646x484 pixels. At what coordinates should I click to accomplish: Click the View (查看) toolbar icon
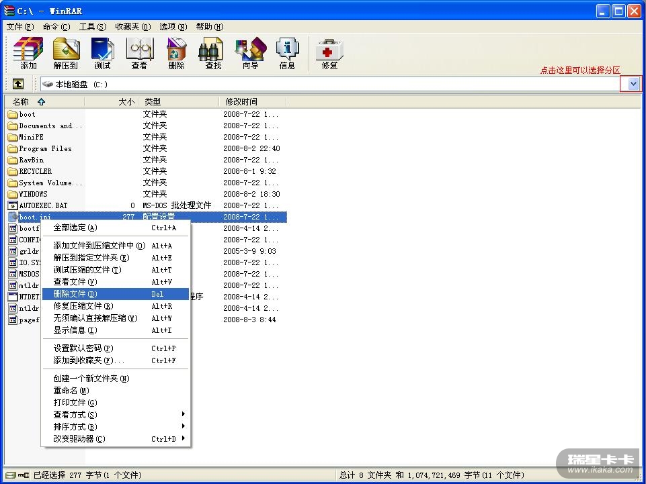click(140, 53)
